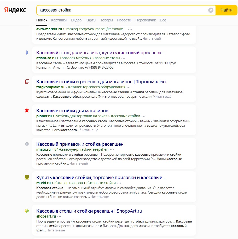Click the Найти search button
The image size is (238, 239).
pyautogui.click(x=227, y=10)
